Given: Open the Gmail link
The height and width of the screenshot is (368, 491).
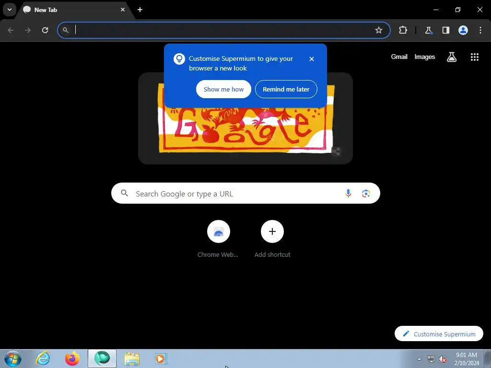Looking at the screenshot, I should pos(399,57).
